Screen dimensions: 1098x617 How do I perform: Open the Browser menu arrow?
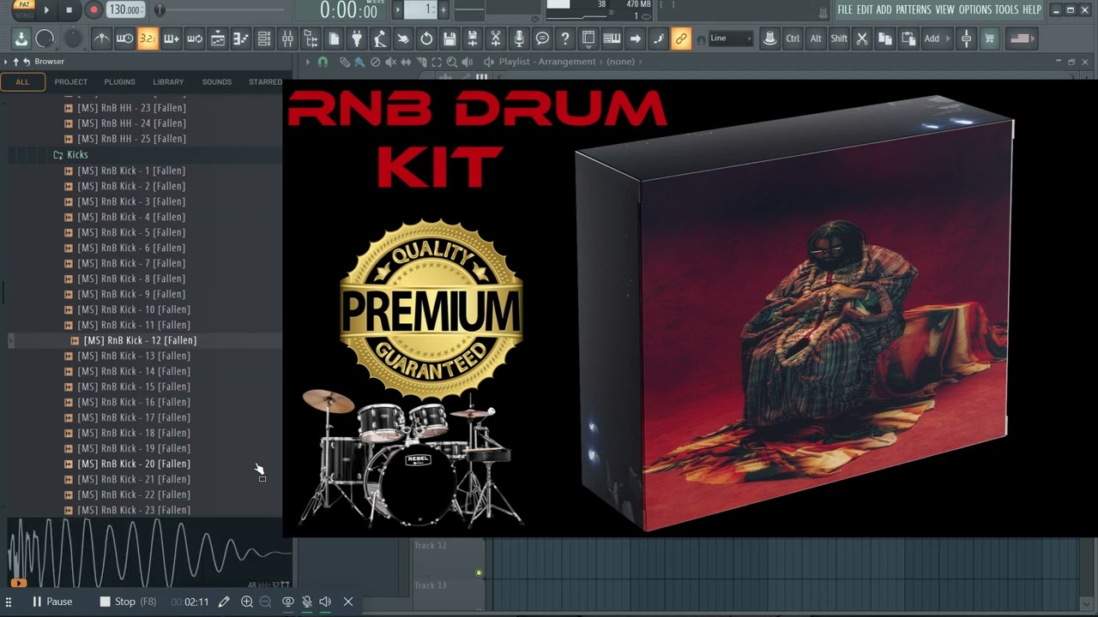[x=5, y=62]
